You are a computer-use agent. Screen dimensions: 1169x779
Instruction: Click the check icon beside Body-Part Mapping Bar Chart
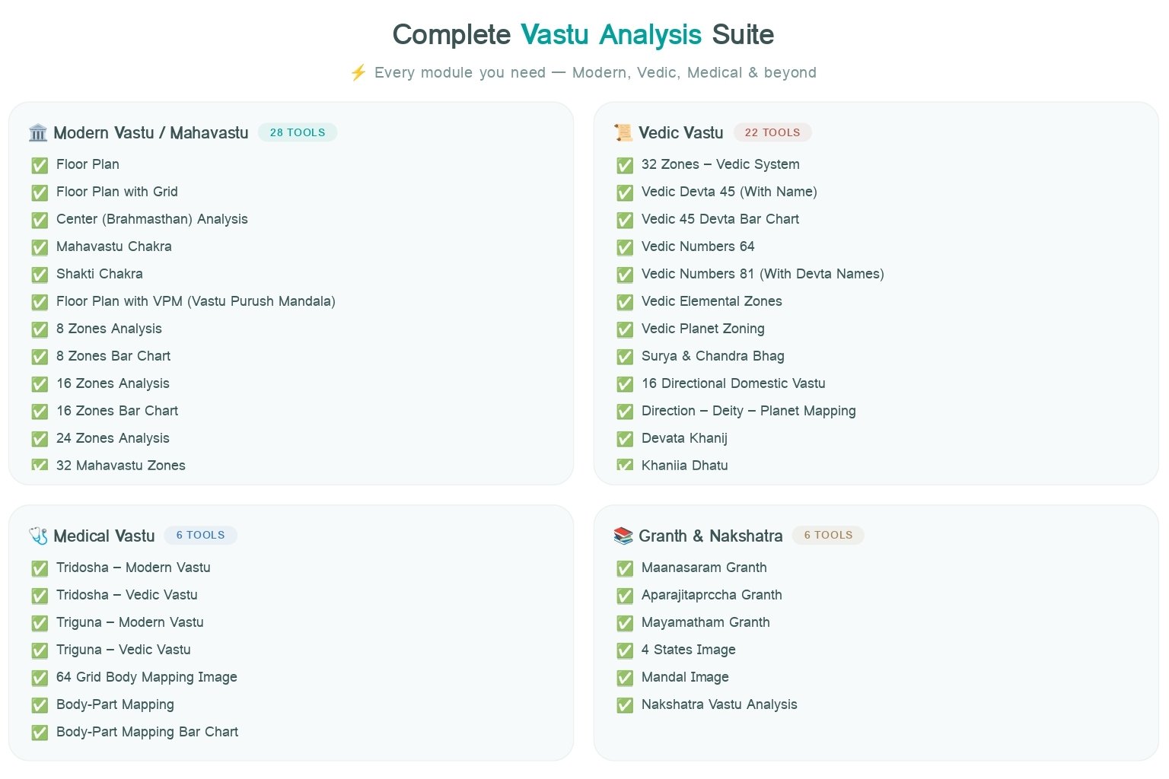point(40,733)
